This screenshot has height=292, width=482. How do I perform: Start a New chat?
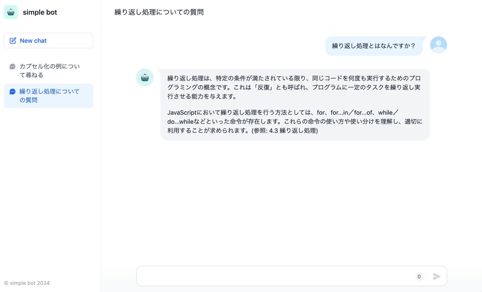tap(48, 41)
